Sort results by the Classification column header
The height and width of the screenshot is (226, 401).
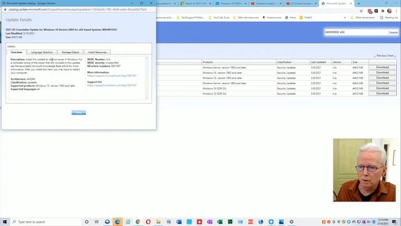(293, 62)
